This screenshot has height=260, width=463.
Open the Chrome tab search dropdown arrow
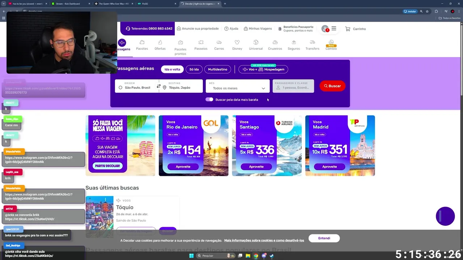[4, 4]
